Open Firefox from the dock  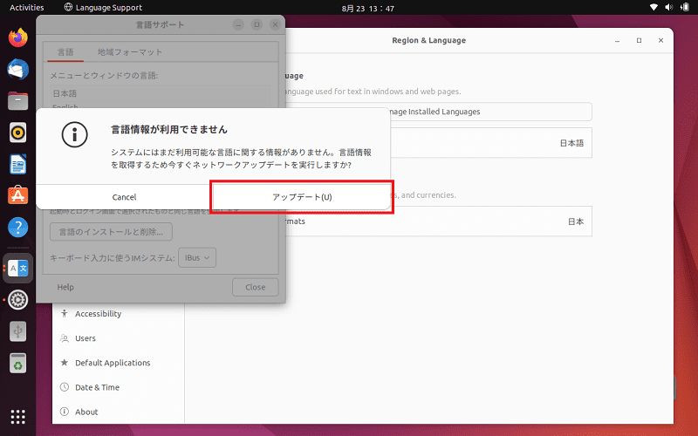17,37
